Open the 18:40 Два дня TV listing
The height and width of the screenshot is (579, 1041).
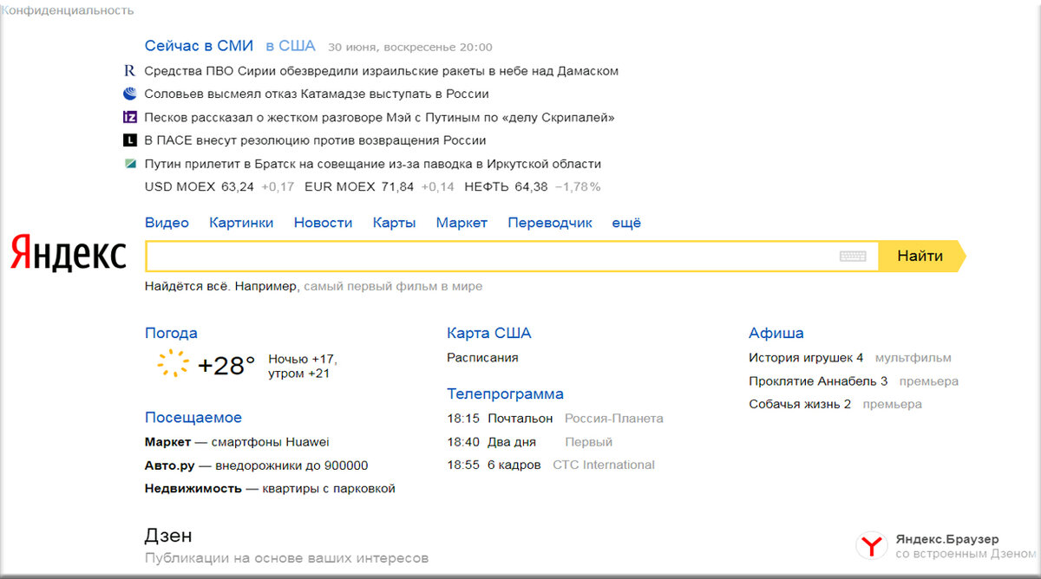pyautogui.click(x=492, y=442)
